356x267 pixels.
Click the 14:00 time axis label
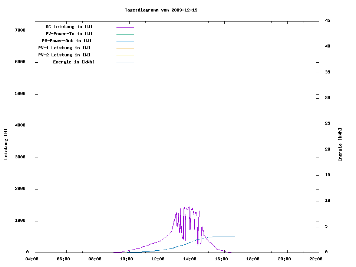click(x=189, y=259)
